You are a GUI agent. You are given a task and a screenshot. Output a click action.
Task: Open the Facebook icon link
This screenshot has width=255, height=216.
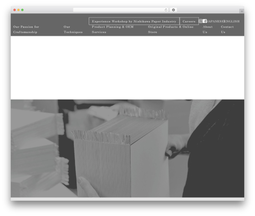205,21
